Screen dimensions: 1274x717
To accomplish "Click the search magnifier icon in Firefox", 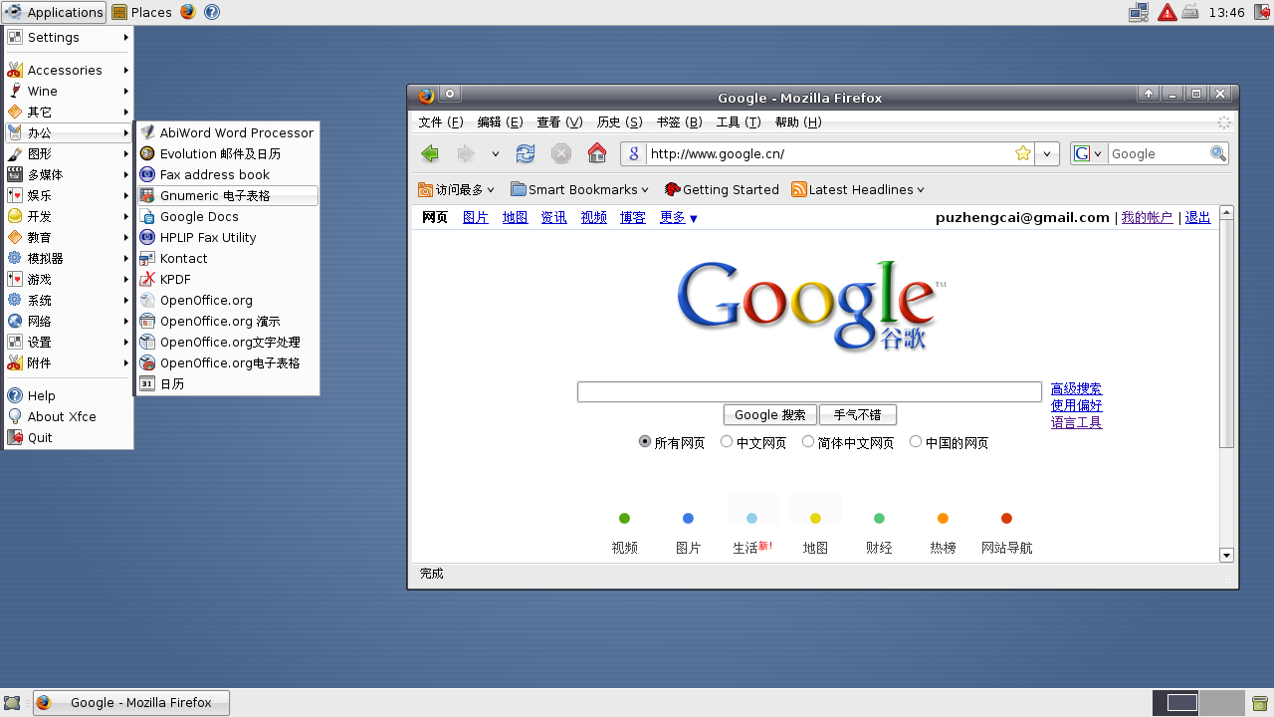I will pyautogui.click(x=1218, y=153).
